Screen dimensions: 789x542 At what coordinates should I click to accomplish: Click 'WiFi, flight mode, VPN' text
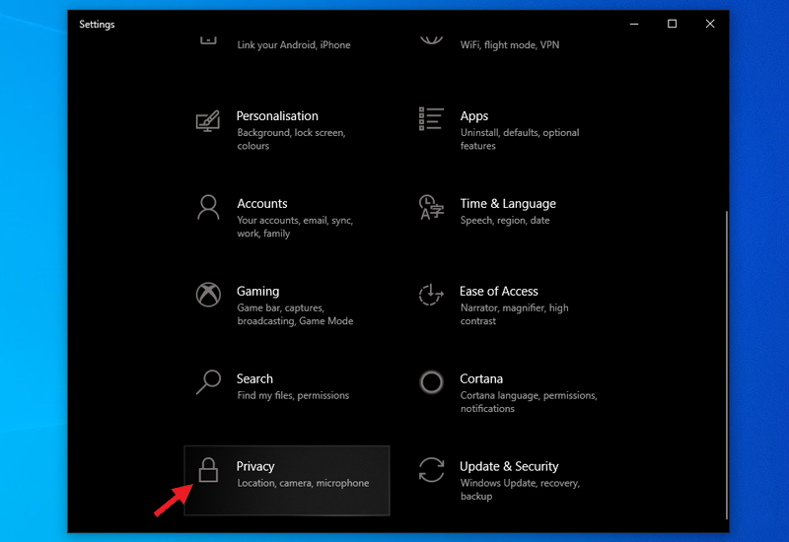(510, 45)
